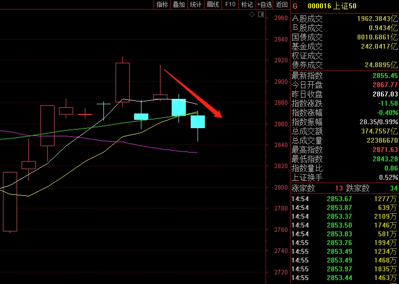Viewport: 399px width, 284px height.
Task: Select the 最高指数 value 2871.63
Action: [385, 150]
